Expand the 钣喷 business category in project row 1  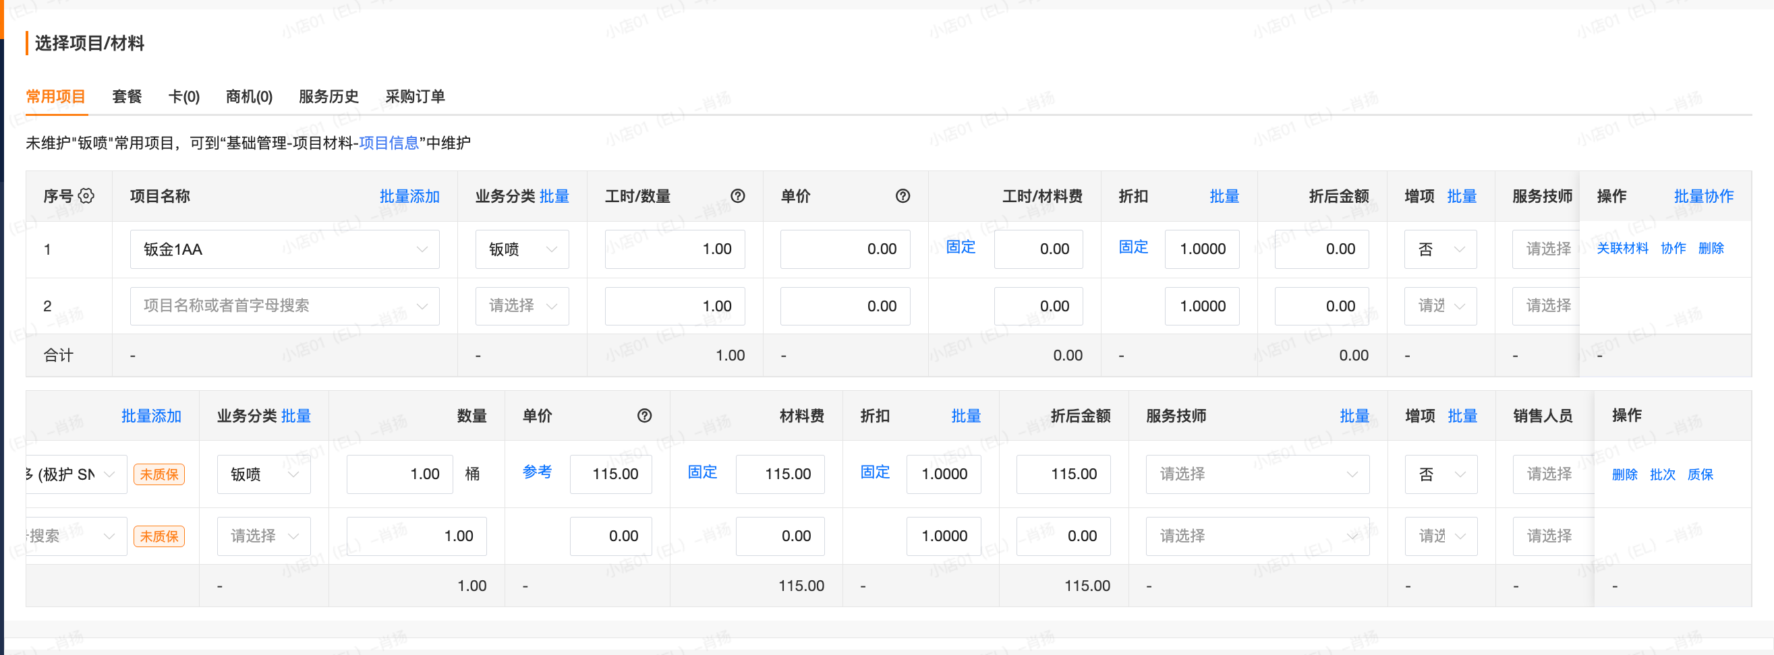click(521, 249)
